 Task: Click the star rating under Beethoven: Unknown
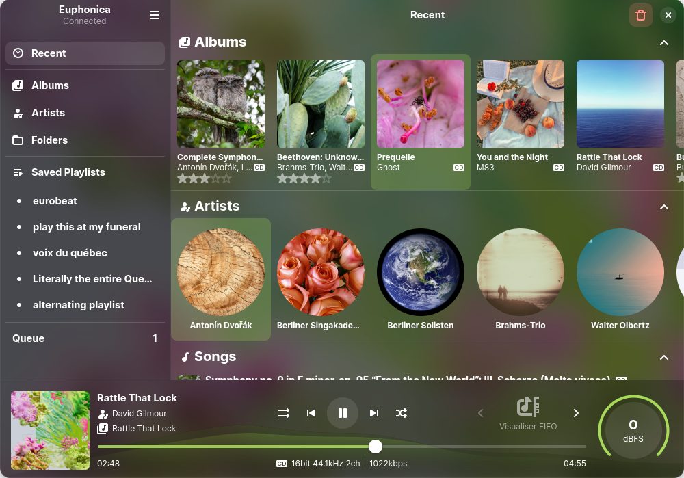click(x=304, y=178)
